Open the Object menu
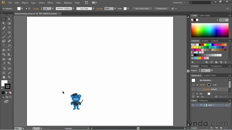 pyautogui.click(x=25, y=3)
